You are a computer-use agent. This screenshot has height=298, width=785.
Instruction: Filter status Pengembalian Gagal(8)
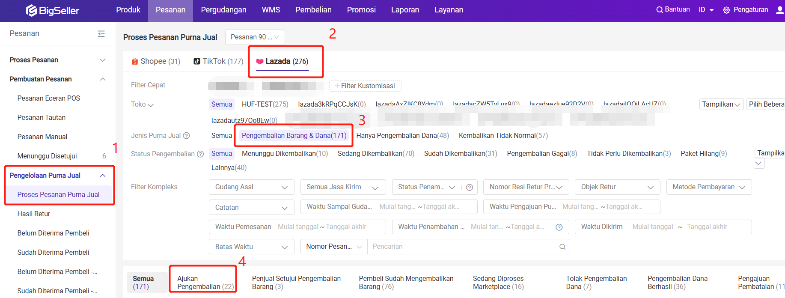[x=542, y=154]
